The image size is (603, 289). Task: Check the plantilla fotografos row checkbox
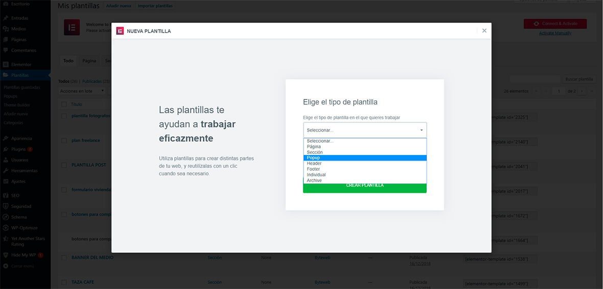click(x=64, y=116)
